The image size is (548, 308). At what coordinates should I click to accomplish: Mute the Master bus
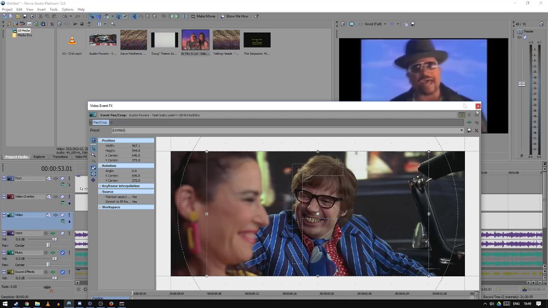pyautogui.click(x=525, y=37)
